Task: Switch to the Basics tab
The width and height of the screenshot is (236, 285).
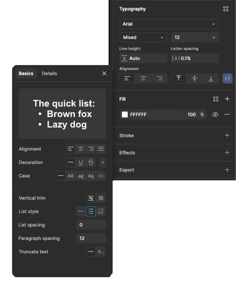Action: [x=26, y=73]
